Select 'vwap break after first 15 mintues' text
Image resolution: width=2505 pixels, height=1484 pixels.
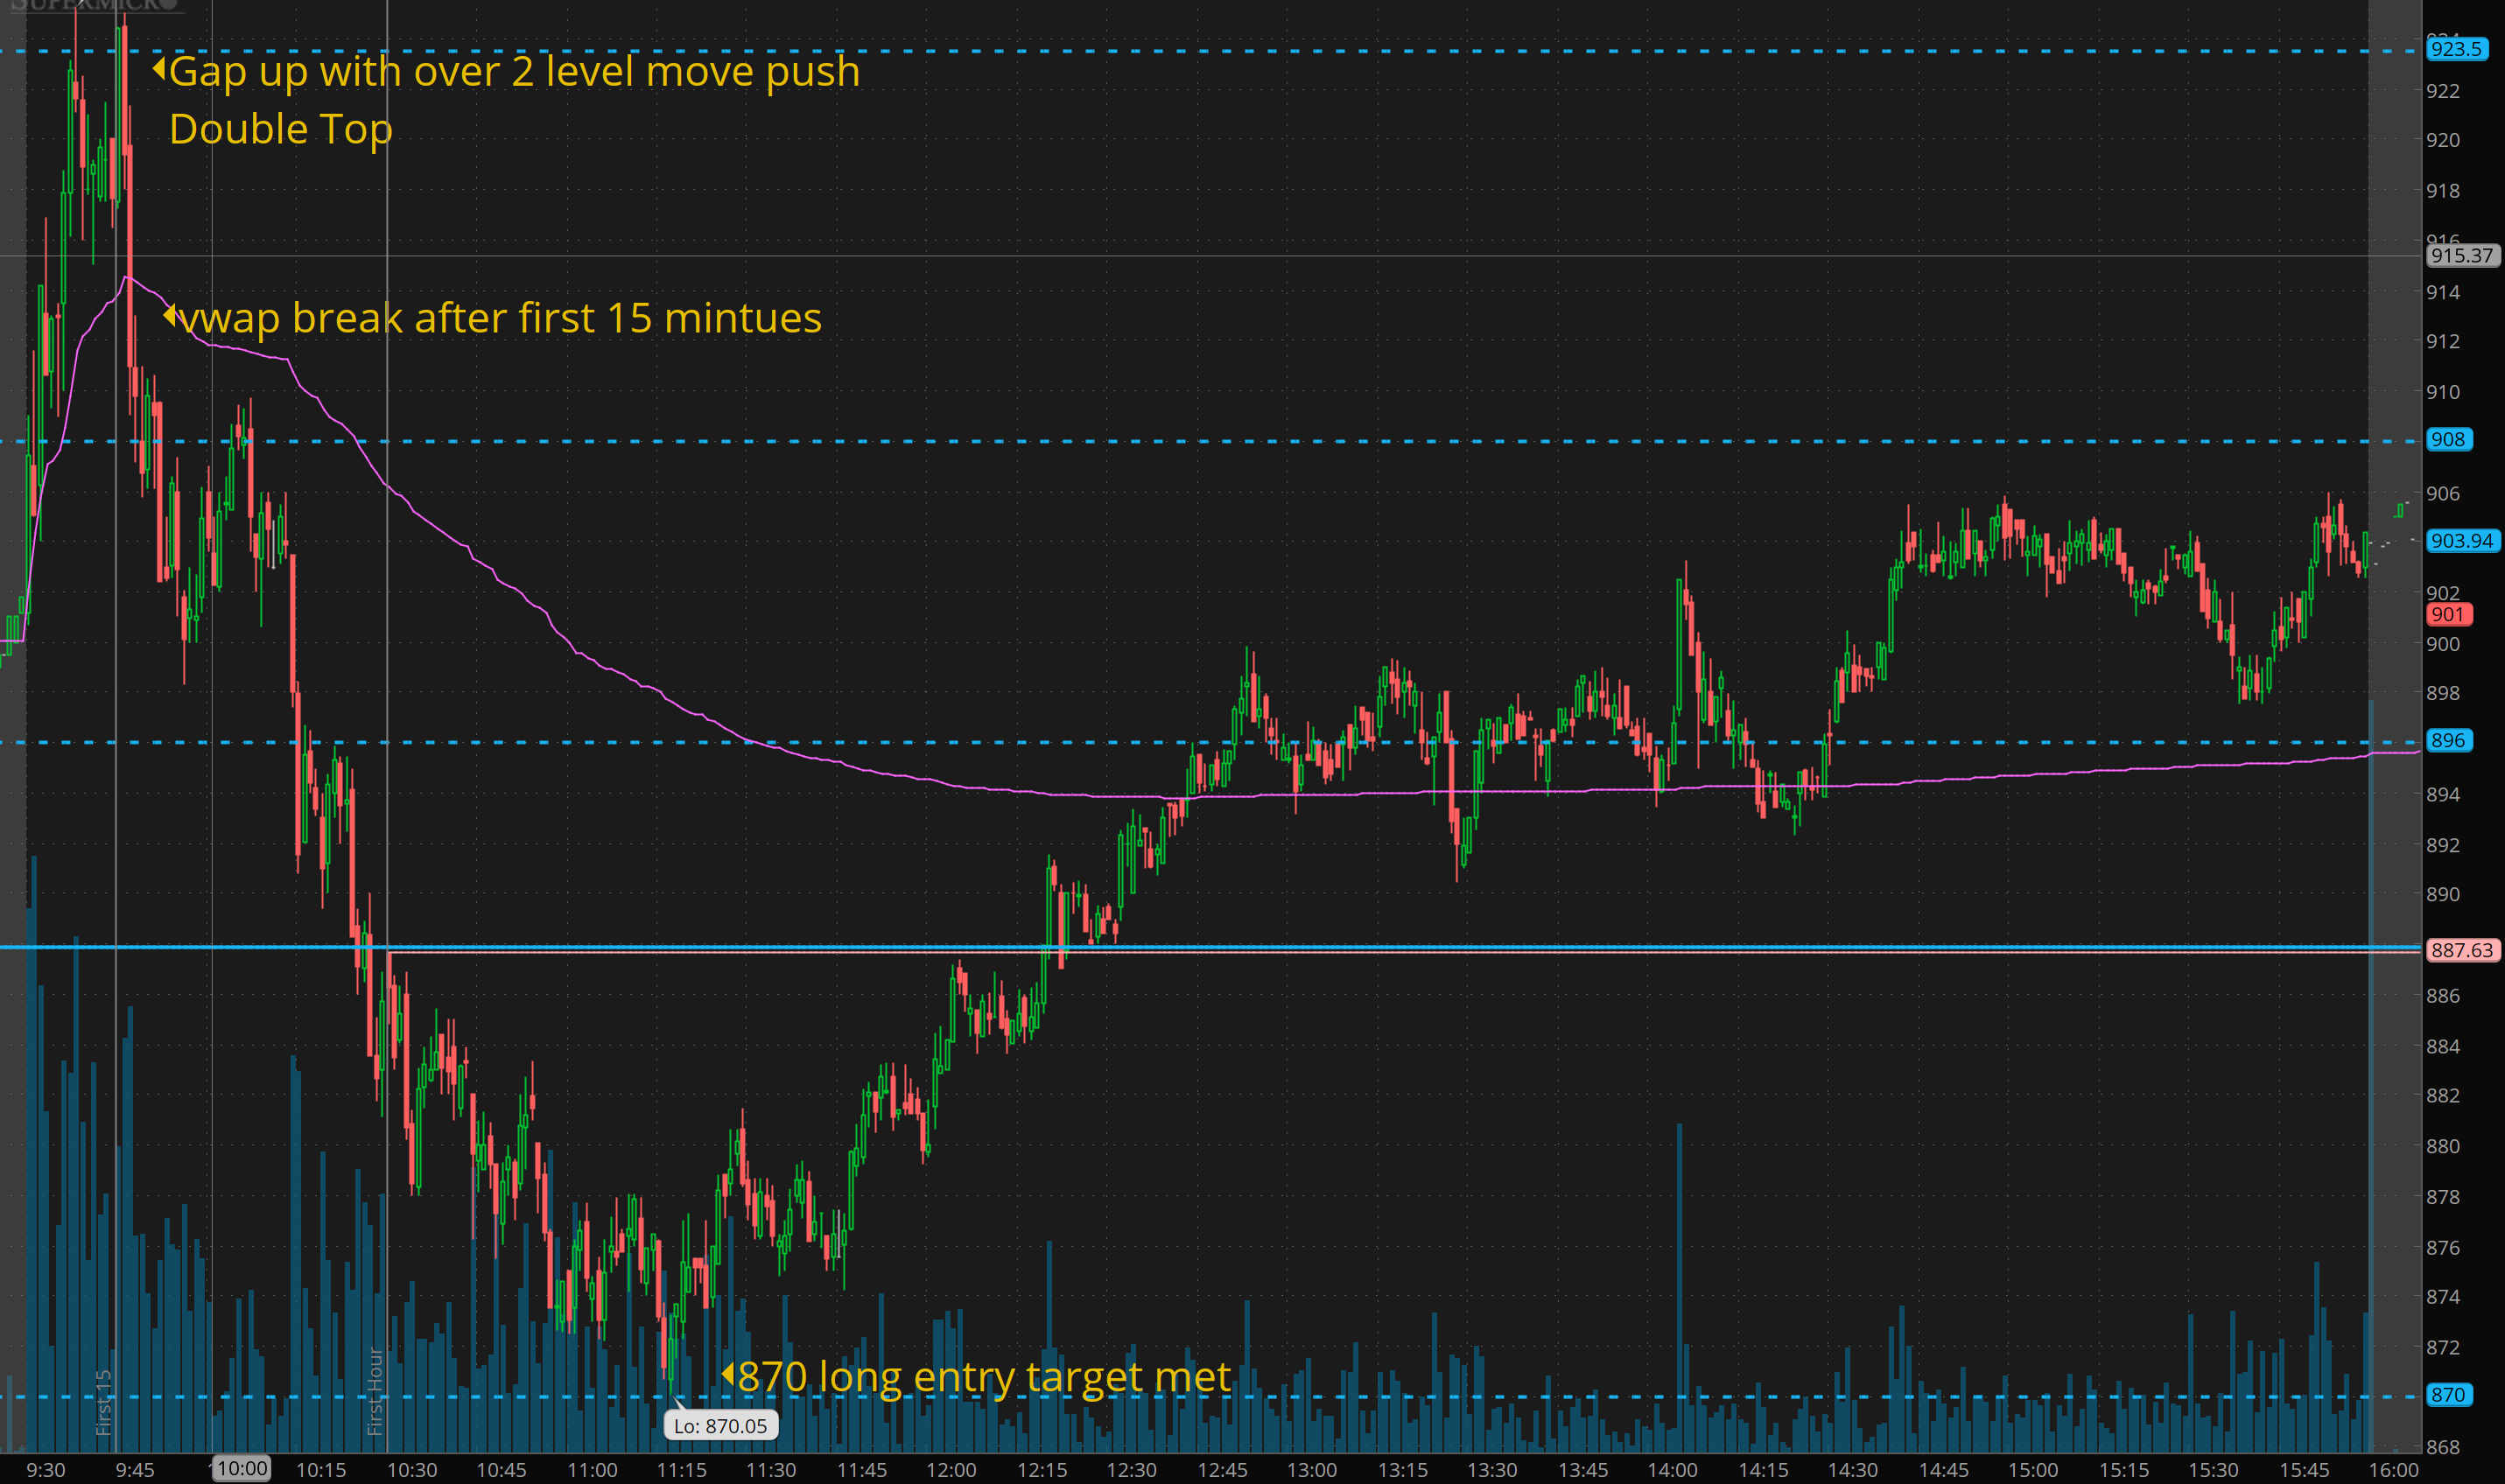point(500,318)
